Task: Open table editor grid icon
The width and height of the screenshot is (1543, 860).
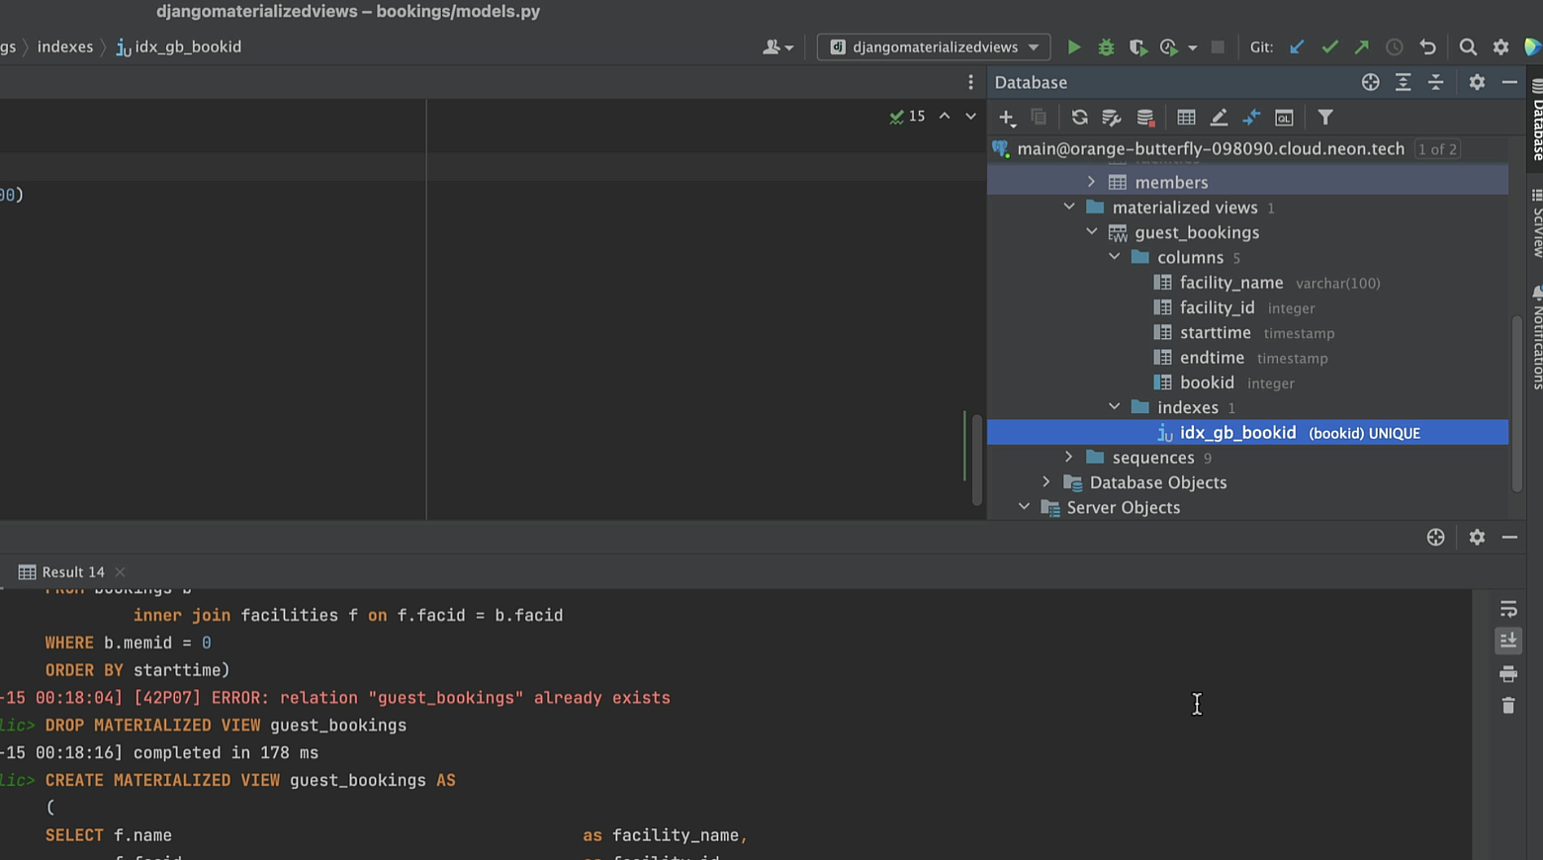Action: (x=1186, y=118)
